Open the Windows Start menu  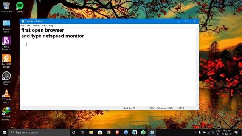4,133
